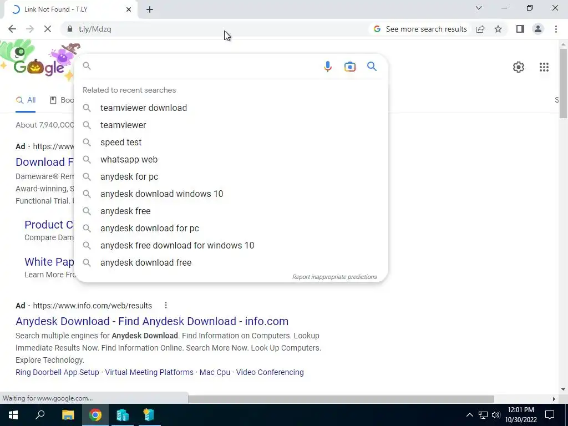Open the Google apps grid
This screenshot has width=568, height=426.
point(544,67)
